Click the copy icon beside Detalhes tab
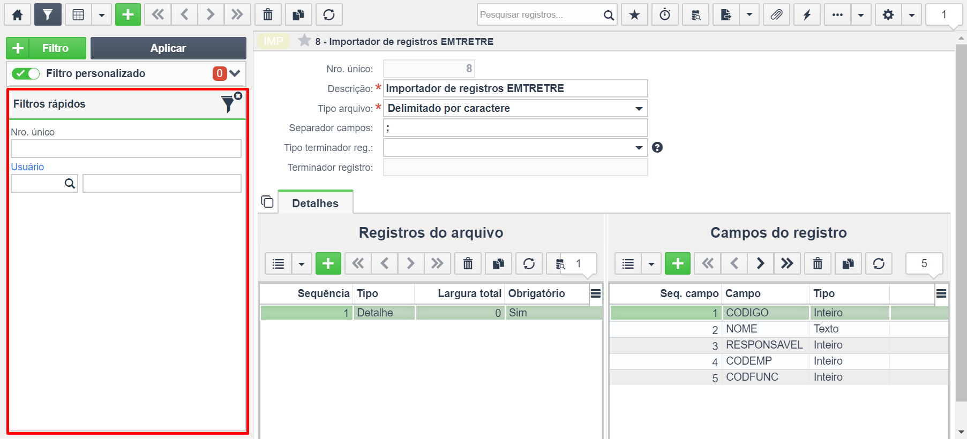967x439 pixels. [x=267, y=202]
